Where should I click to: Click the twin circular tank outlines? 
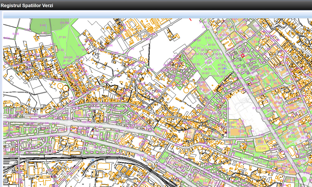(62, 87)
